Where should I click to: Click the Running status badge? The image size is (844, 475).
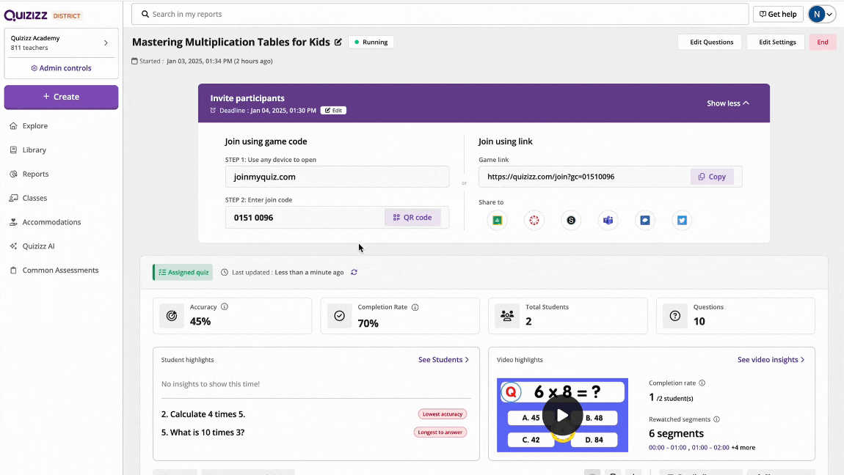tap(371, 42)
